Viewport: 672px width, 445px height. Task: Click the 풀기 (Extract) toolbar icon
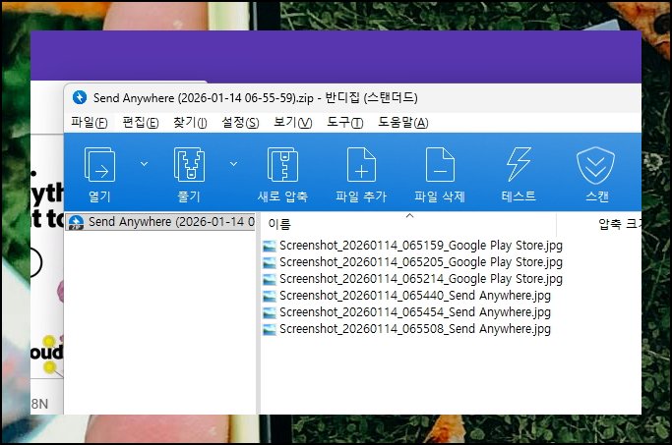[189, 165]
